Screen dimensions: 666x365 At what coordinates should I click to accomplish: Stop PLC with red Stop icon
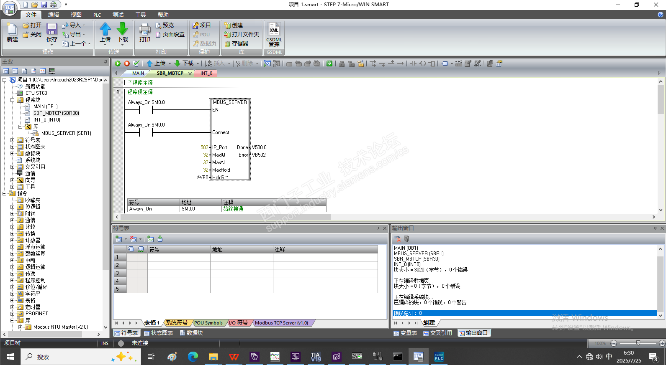[x=127, y=63]
